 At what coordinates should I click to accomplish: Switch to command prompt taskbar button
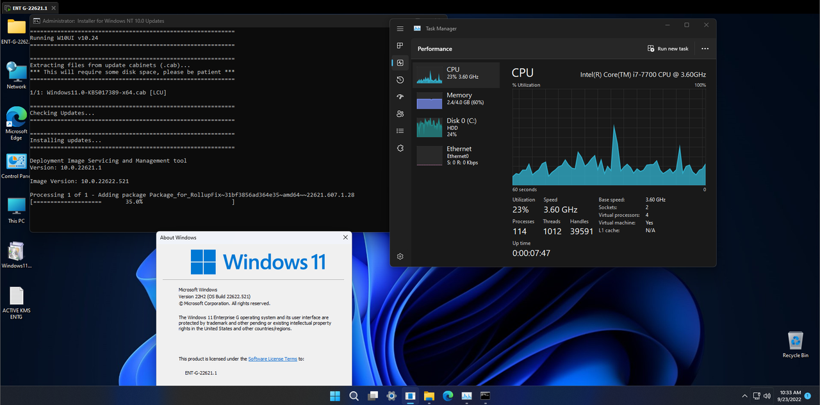coord(486,395)
